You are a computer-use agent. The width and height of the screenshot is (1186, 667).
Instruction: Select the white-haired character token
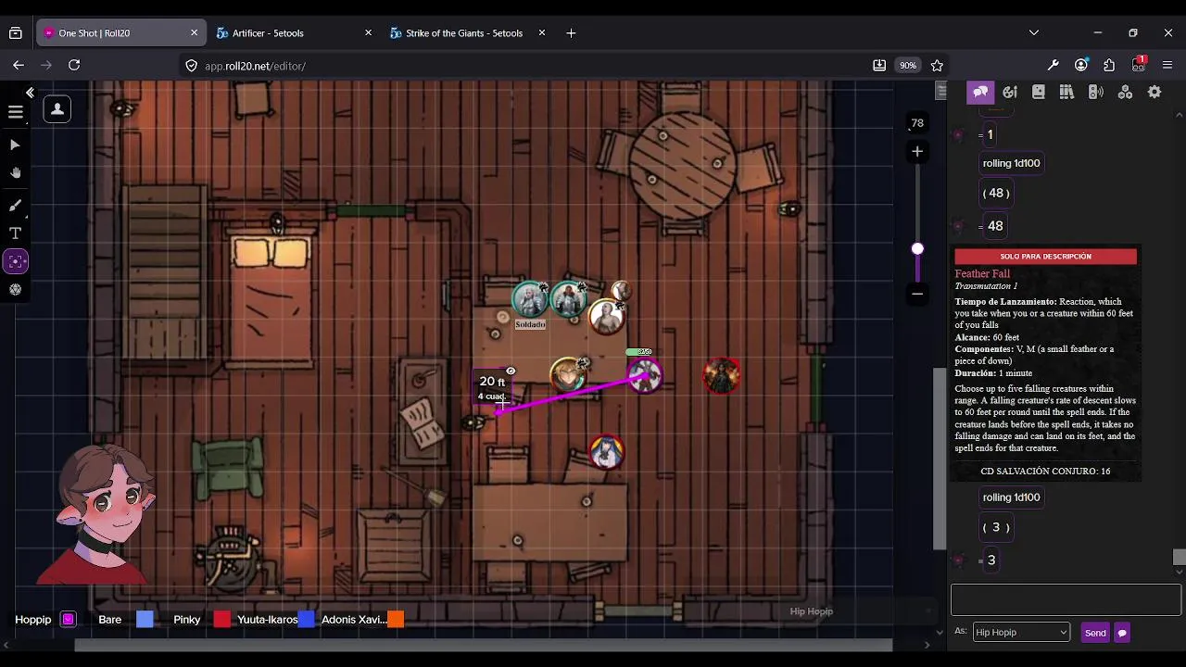pyautogui.click(x=606, y=318)
